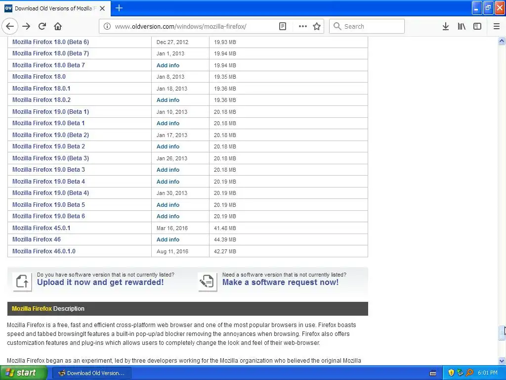
Task: Open Mozilla Firefox 19.0 (Beta 3) link
Action: [51, 158]
